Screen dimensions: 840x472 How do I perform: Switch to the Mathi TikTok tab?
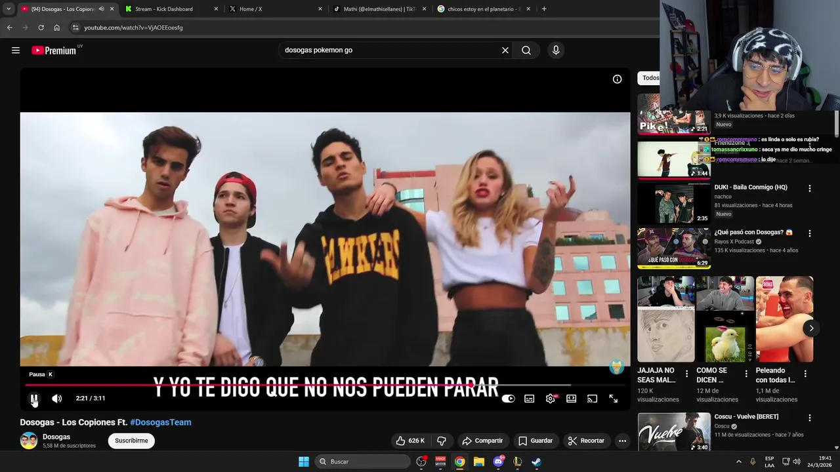coord(379,9)
